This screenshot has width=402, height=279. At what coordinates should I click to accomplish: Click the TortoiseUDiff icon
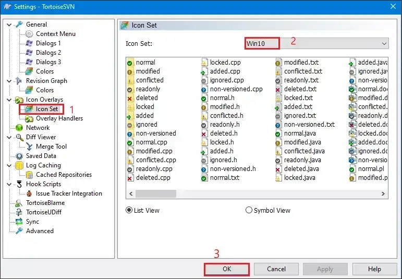pyautogui.click(x=19, y=212)
